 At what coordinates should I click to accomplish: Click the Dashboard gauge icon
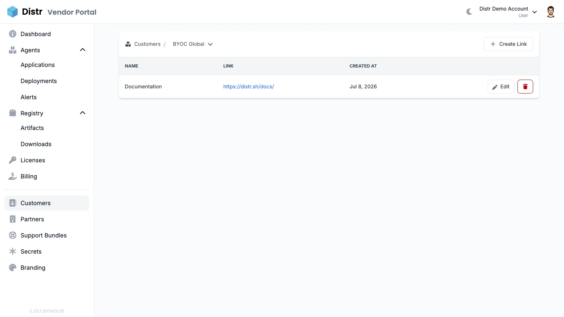13,34
